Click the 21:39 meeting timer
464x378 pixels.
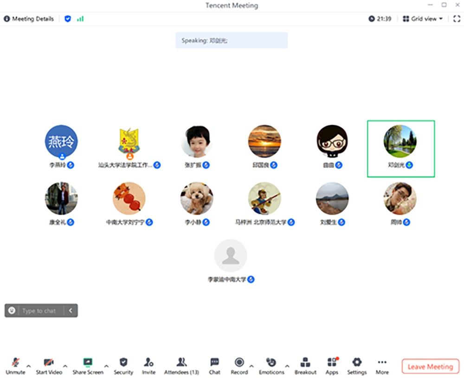click(x=380, y=19)
